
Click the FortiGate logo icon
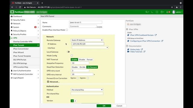tap(12, 12)
